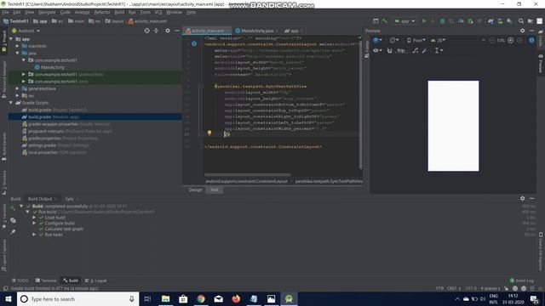The image size is (545, 306).
Task: Open the app run configuration dropdown
Action: 405,21
